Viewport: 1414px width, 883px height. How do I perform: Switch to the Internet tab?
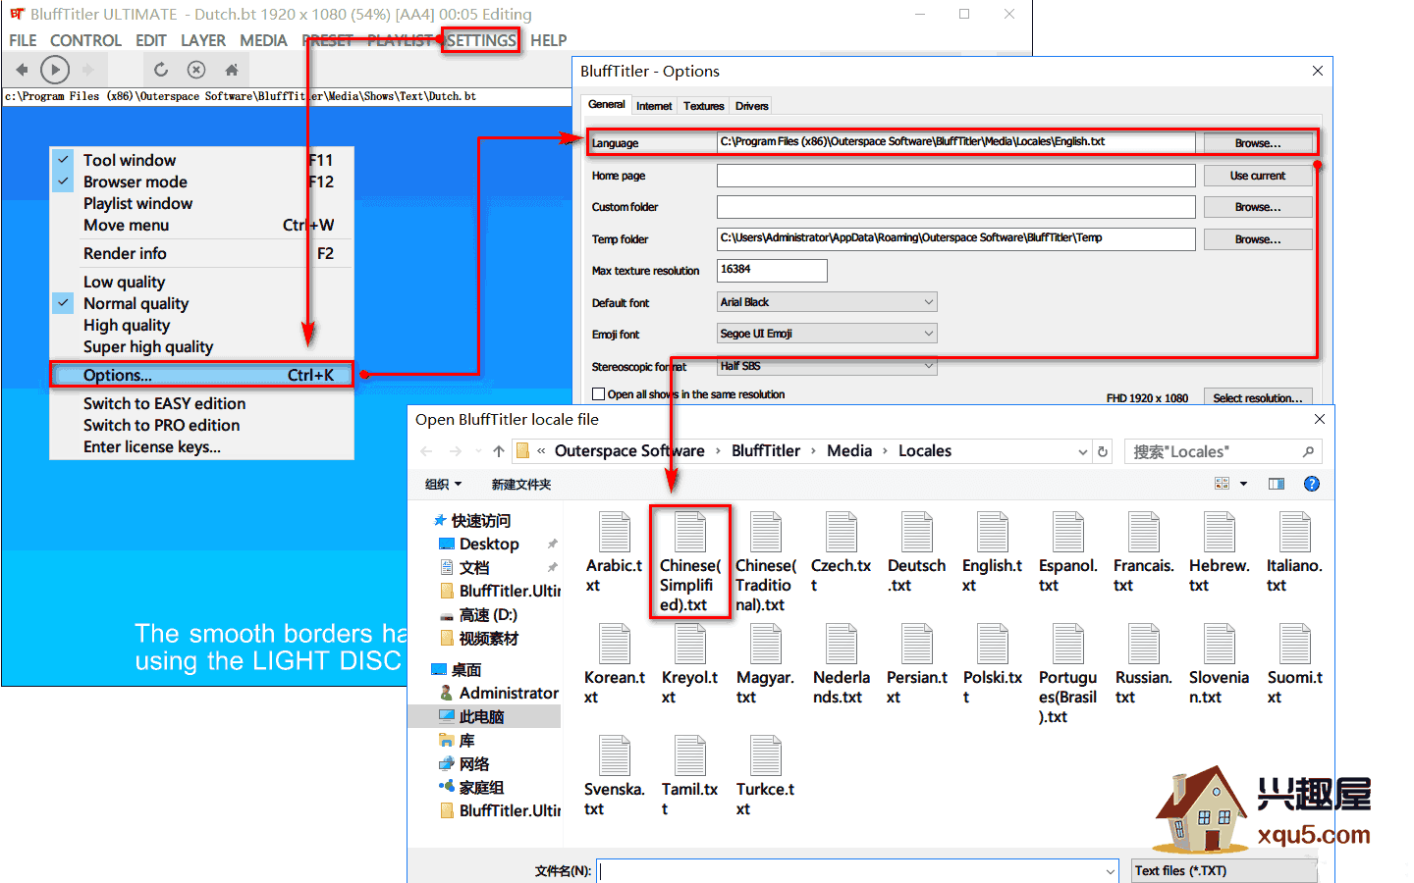point(654,106)
